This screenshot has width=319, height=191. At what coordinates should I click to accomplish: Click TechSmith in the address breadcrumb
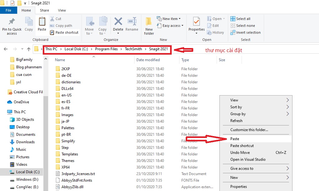[x=134, y=49]
